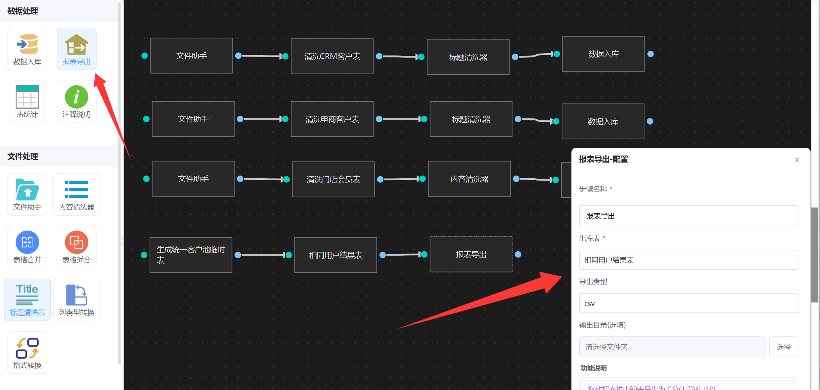Viewport: 820px width, 390px height.
Task: Pick the 表统计 table statistics icon
Action: click(27, 102)
